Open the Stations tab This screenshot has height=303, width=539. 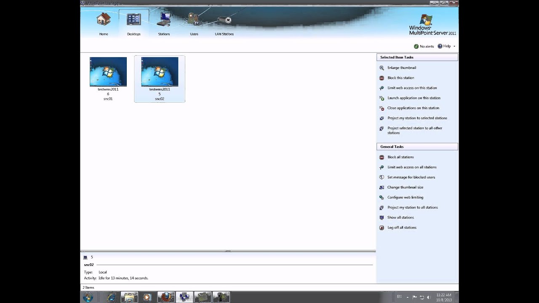click(x=164, y=24)
